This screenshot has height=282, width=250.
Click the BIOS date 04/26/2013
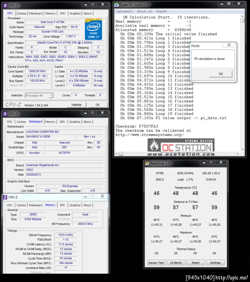[x=64, y=175]
